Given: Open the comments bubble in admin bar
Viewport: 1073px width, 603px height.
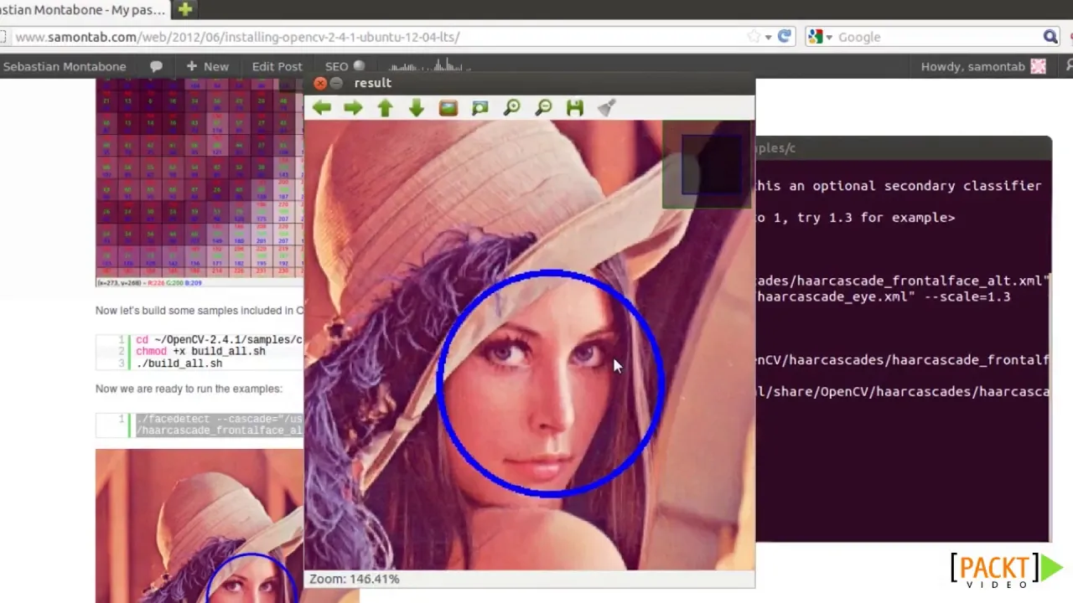Looking at the screenshot, I should (156, 66).
